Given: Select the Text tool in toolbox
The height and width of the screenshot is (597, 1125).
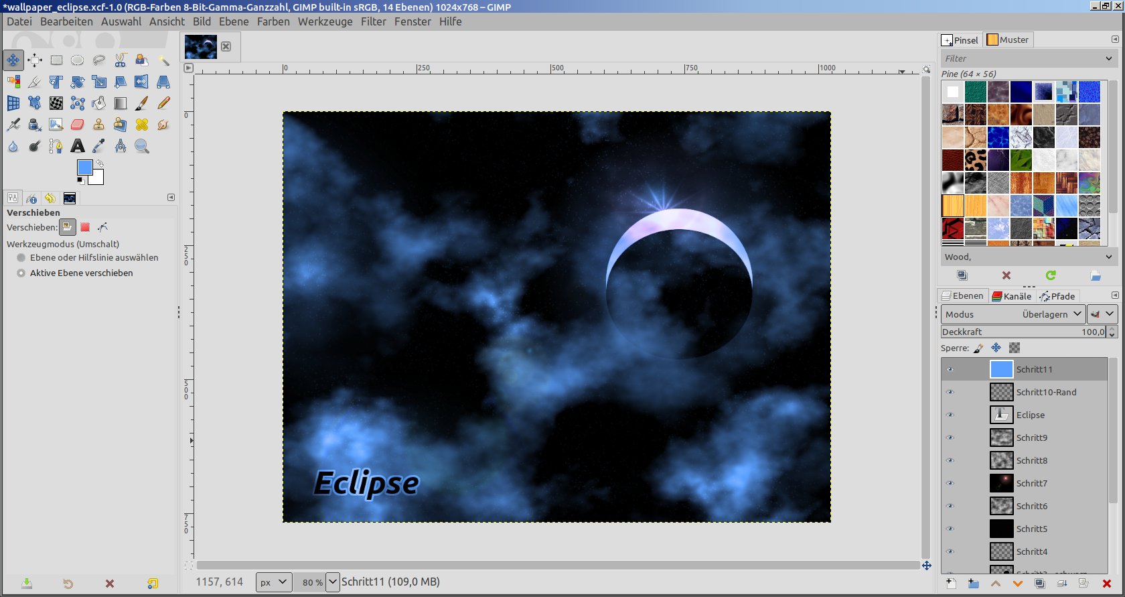Looking at the screenshot, I should (78, 146).
